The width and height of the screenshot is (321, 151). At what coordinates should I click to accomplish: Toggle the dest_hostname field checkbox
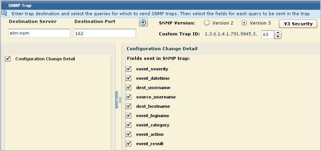129,106
